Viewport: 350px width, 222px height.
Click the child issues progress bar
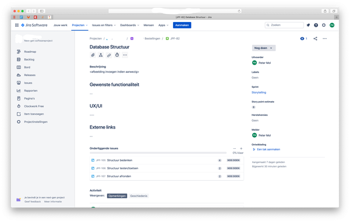[158, 153]
